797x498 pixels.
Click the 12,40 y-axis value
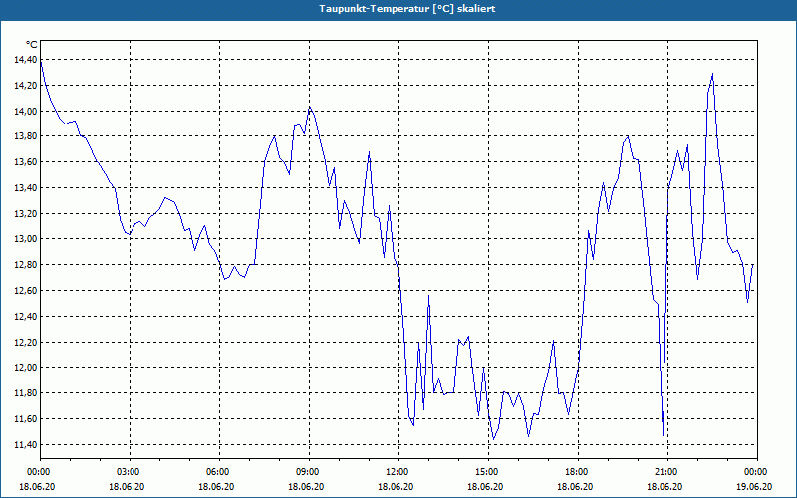click(26, 317)
